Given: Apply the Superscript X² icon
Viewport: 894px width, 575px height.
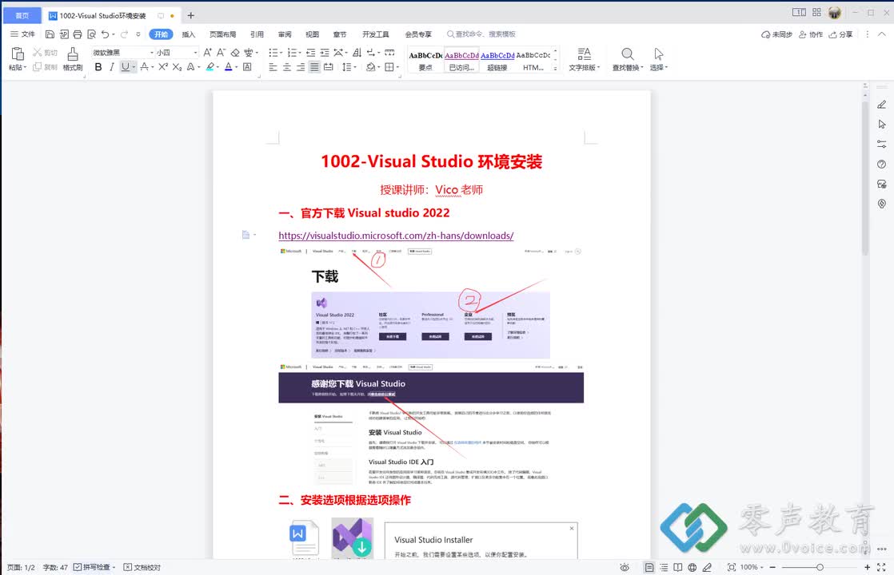Looking at the screenshot, I should [163, 67].
